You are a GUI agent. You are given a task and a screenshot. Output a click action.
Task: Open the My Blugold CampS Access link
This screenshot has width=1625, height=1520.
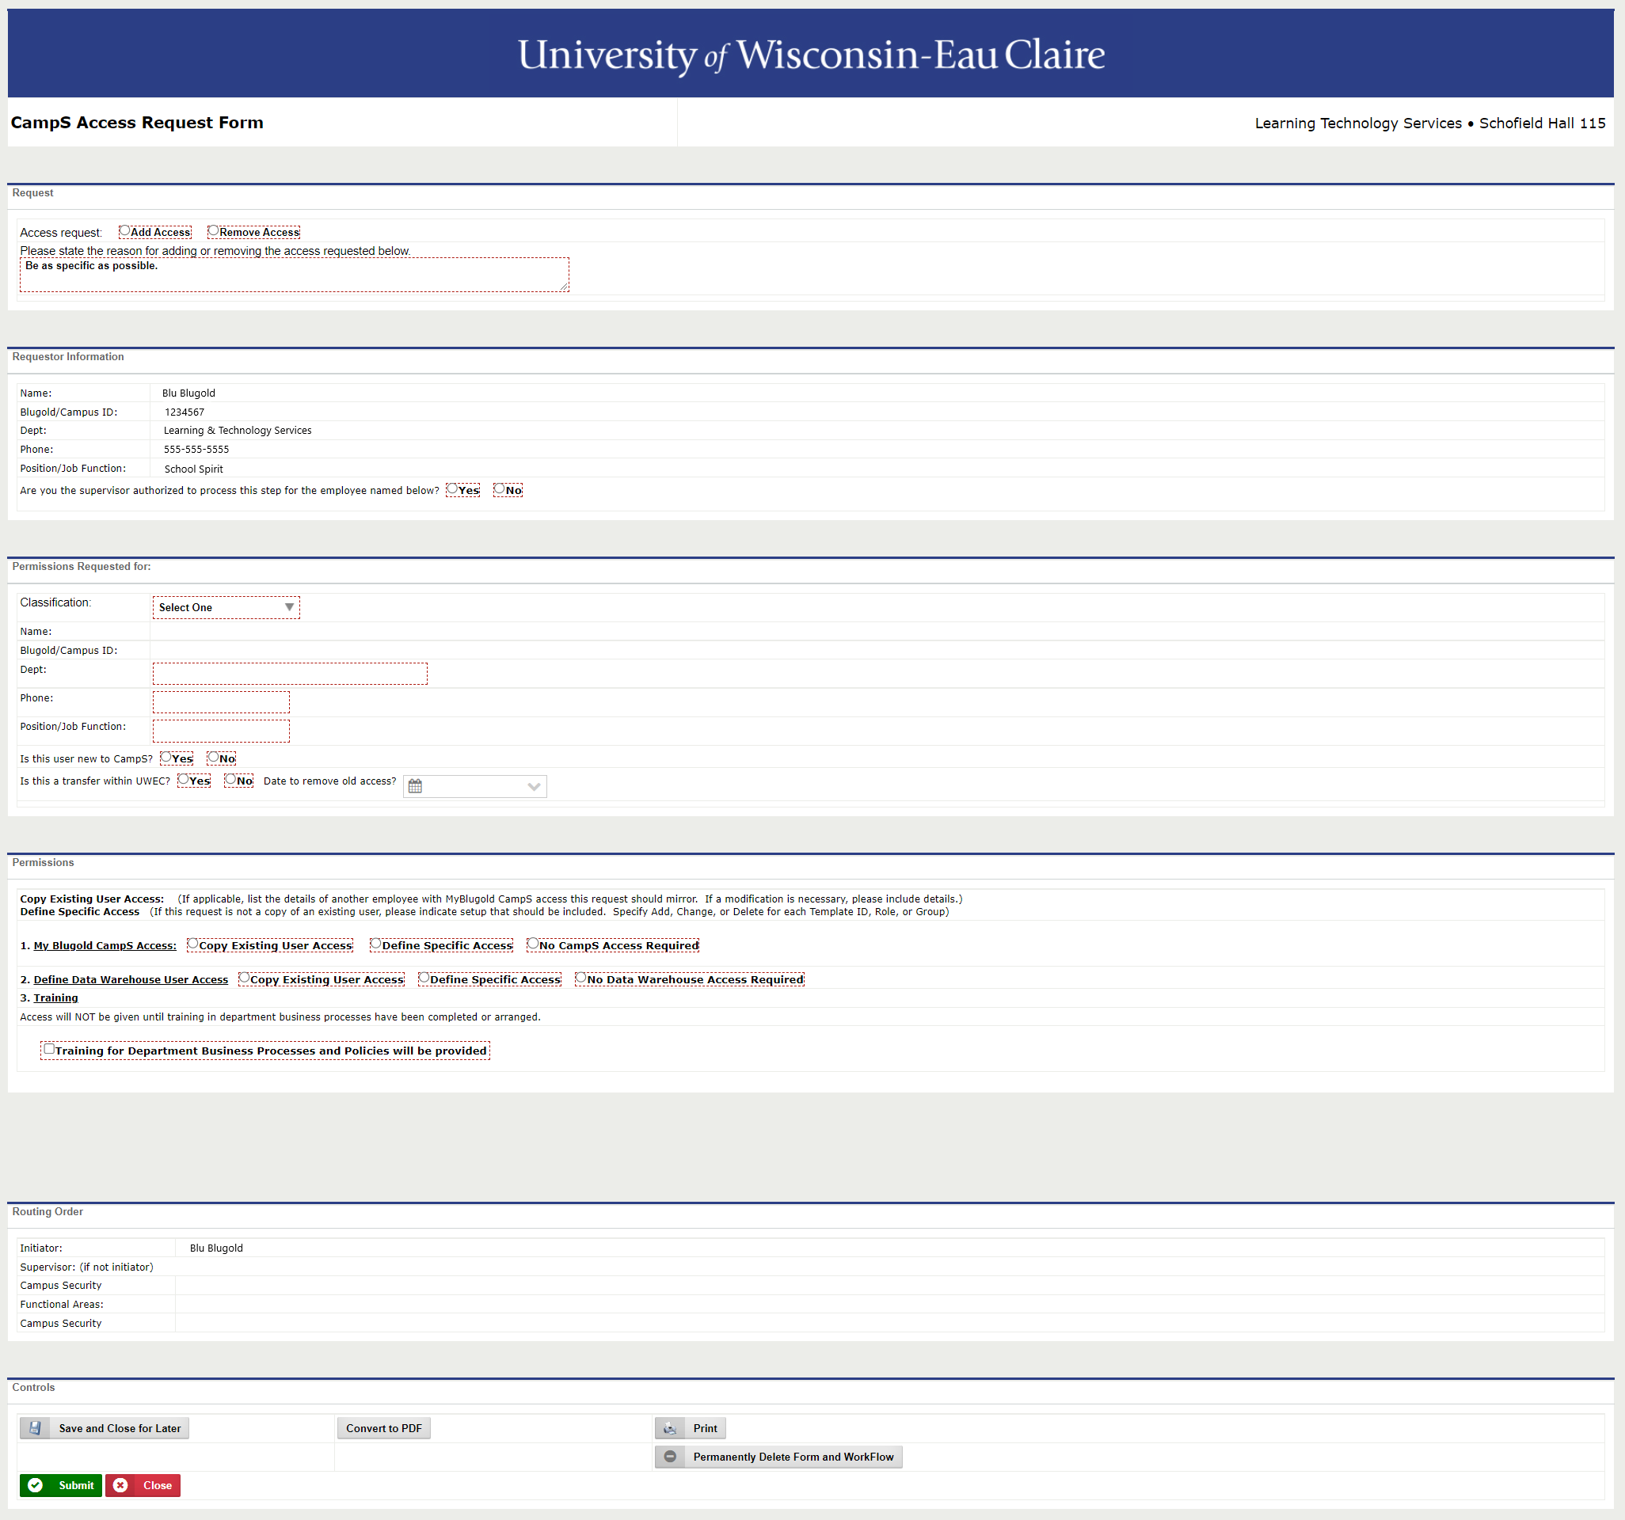(105, 945)
